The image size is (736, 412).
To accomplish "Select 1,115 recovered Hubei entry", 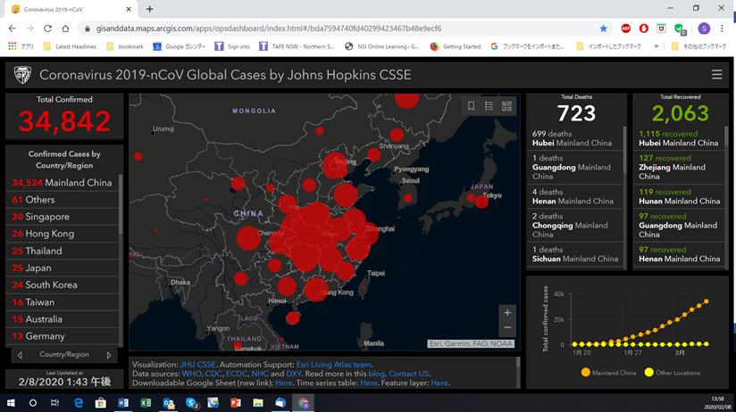I will click(x=678, y=138).
